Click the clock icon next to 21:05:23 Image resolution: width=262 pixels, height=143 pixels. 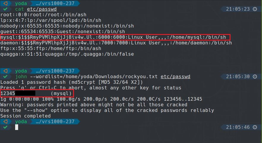[x=255, y=9]
